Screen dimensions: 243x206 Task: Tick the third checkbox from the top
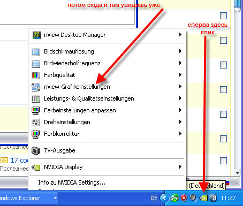coord(223,65)
